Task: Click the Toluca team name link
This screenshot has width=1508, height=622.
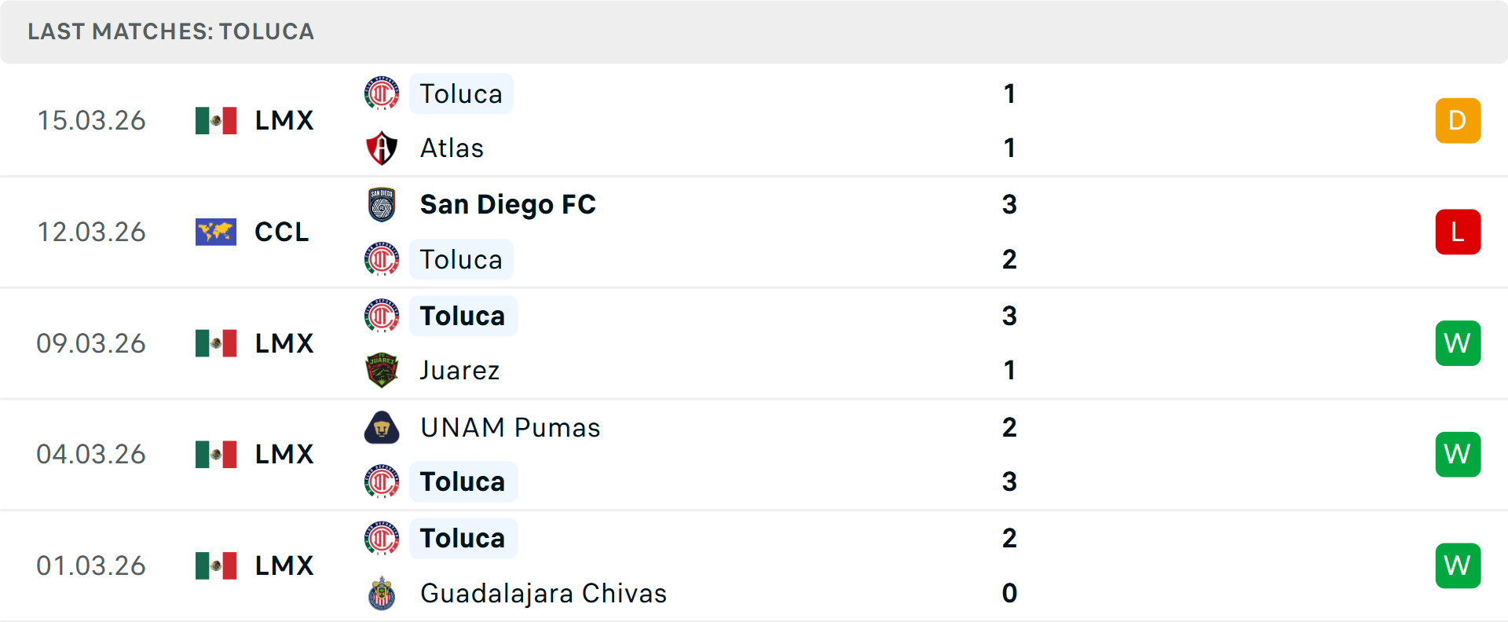Action: 461,93
